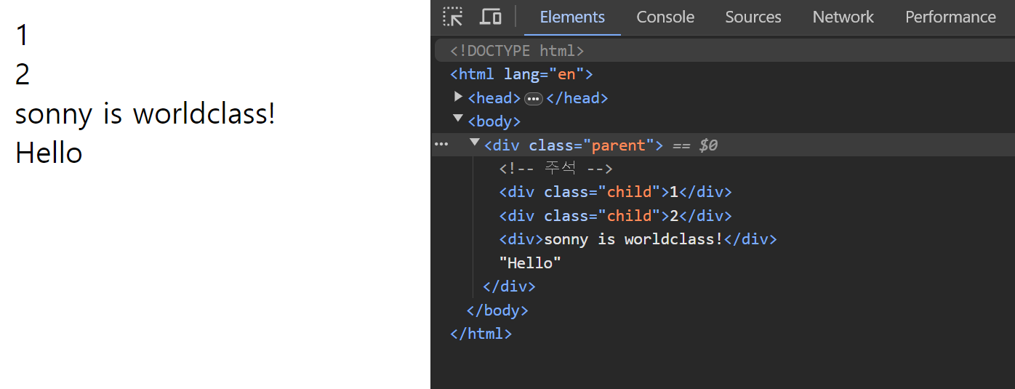1015x389 pixels.
Task: Select the "Hello" text node in DOM tree
Action: coord(530,262)
